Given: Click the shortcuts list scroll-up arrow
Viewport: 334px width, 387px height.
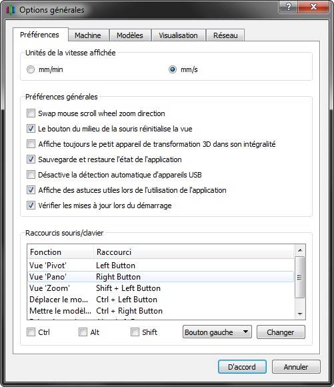Looking at the screenshot, I should tap(300, 250).
